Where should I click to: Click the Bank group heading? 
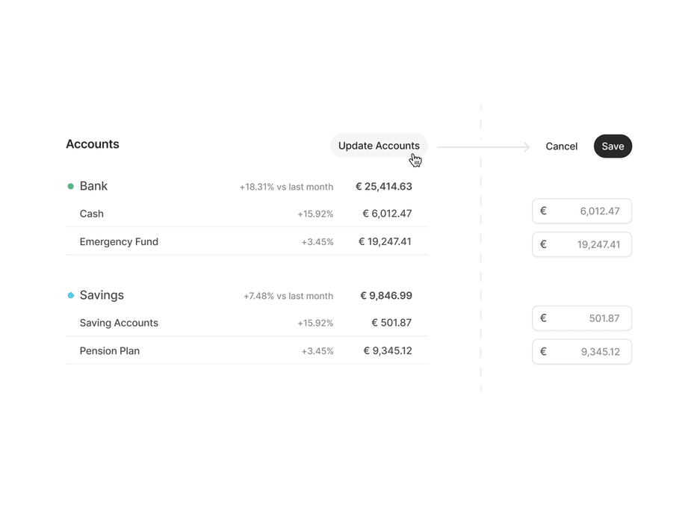pos(94,186)
